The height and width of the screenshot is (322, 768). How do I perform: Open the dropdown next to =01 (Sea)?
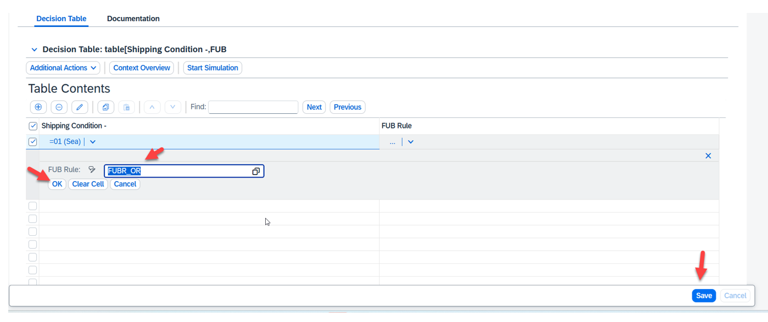point(93,142)
